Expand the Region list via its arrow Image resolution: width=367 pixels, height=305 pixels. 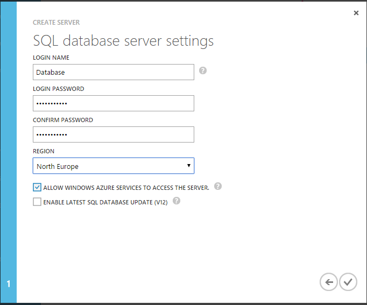(x=189, y=166)
